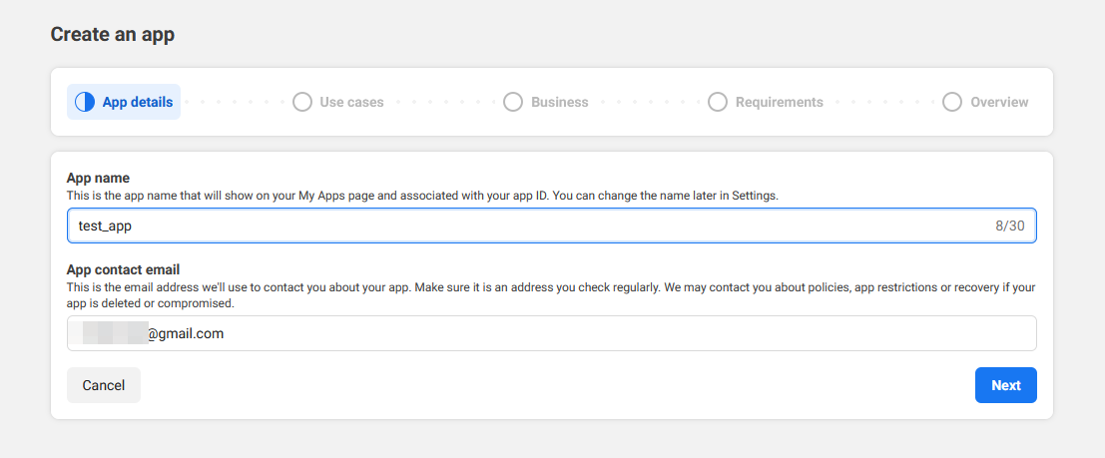The height and width of the screenshot is (458, 1105).
Task: Open the App details step label
Action: [x=137, y=102]
